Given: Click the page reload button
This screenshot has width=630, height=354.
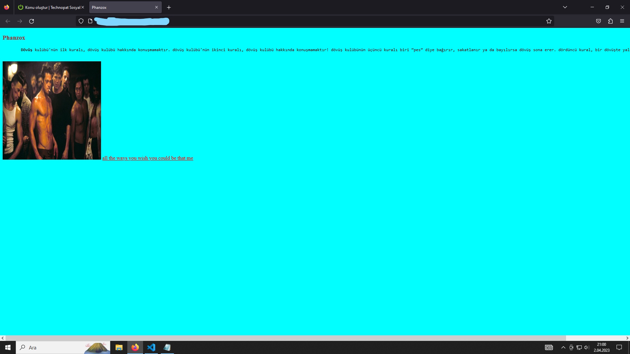Looking at the screenshot, I should 31,21.
